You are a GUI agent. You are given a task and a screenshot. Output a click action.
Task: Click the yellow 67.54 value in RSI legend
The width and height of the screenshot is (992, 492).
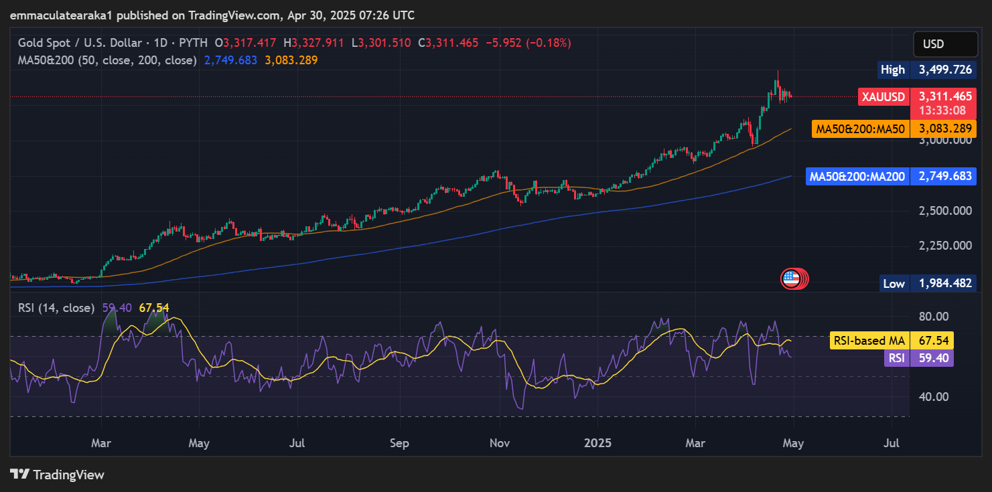point(153,308)
